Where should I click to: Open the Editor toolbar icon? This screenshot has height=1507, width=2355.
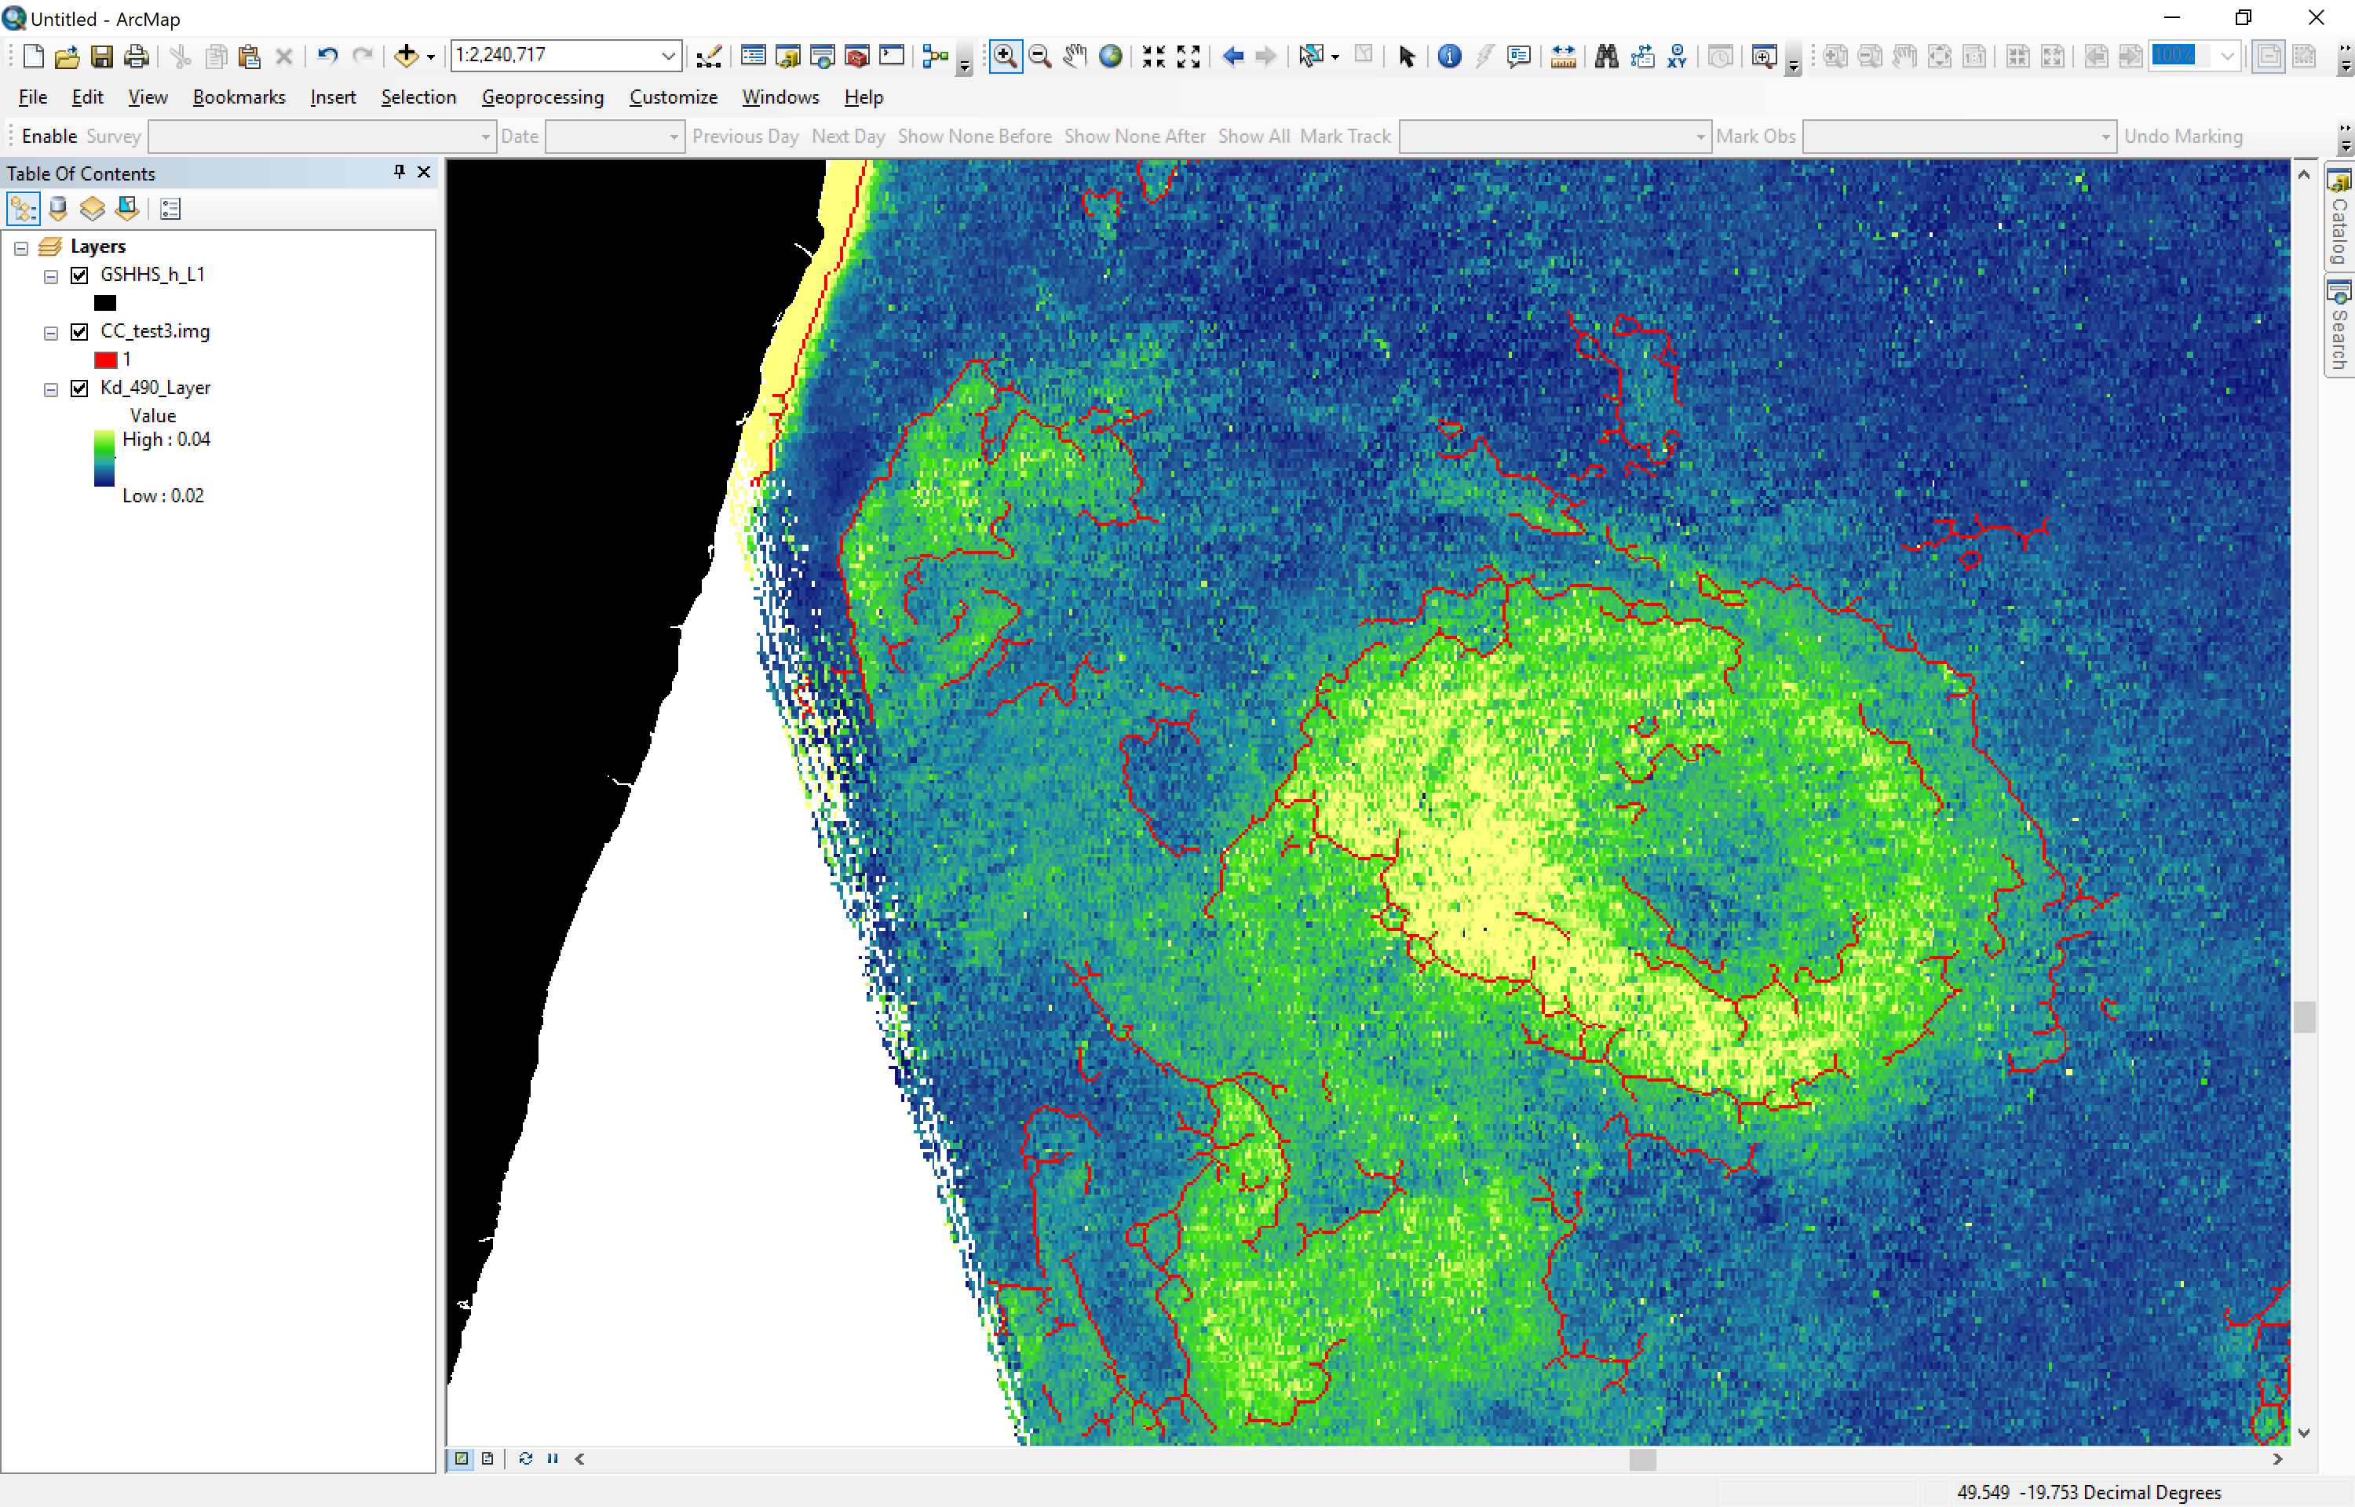(710, 56)
